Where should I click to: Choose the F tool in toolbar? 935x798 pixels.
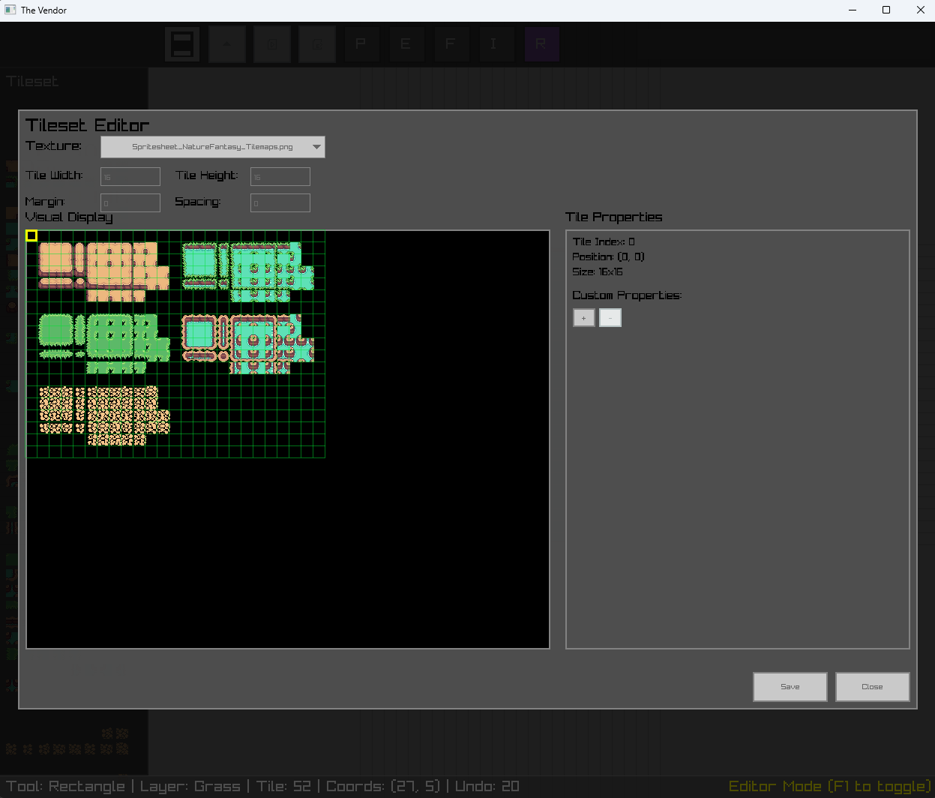[450, 44]
